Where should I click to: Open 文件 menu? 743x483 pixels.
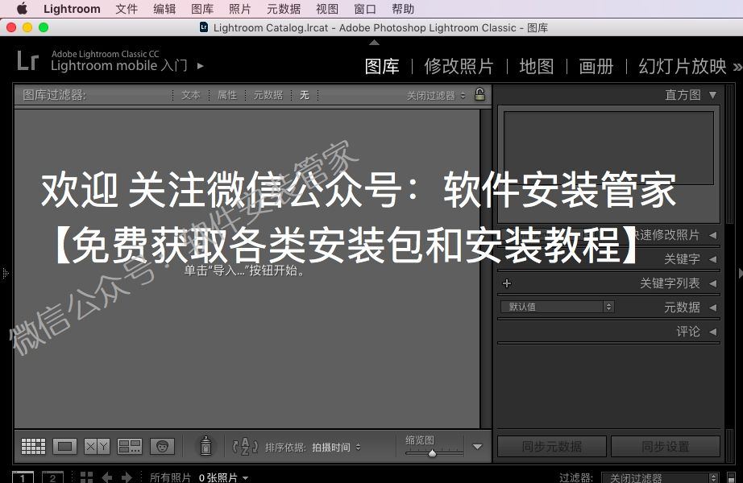[x=127, y=9]
